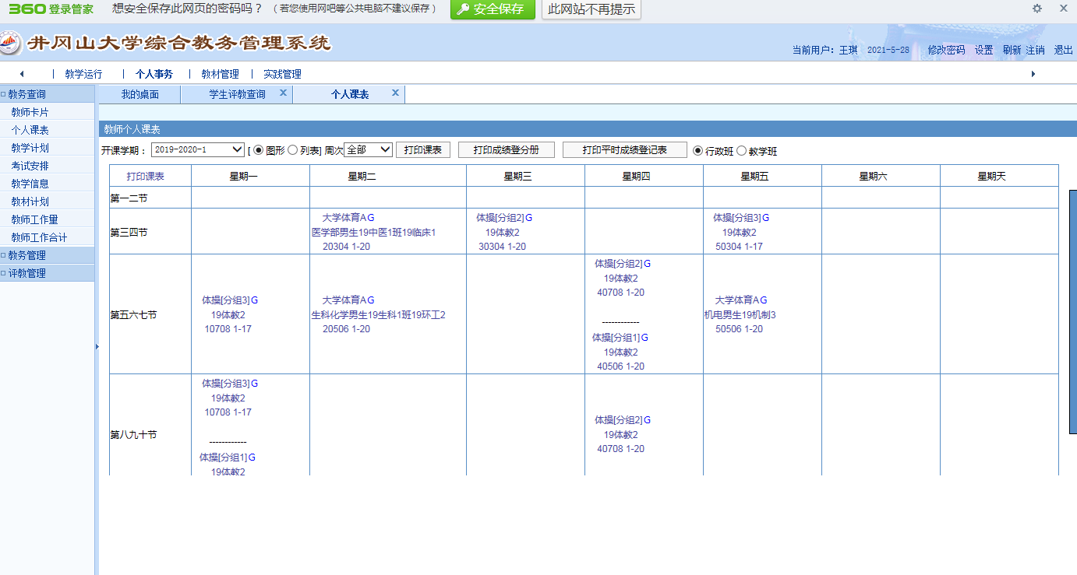Click the university logo in header

coord(10,43)
